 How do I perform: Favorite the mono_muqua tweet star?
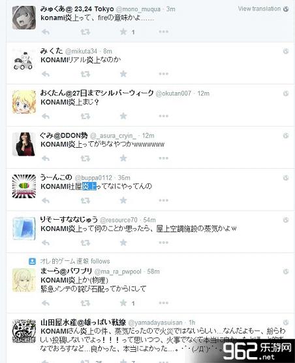(123, 31)
